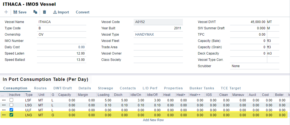The image size is (290, 125).
Task: Check the Inactive box for LSG fuel
Action: pos(11,105)
